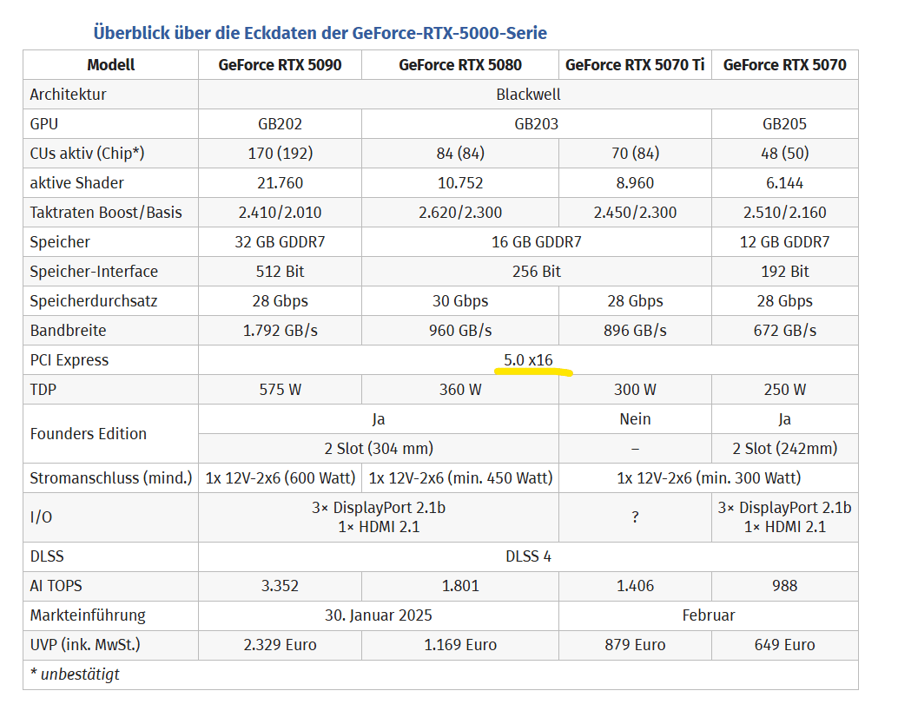Click the 'GB205' GPU cell

[x=784, y=123]
